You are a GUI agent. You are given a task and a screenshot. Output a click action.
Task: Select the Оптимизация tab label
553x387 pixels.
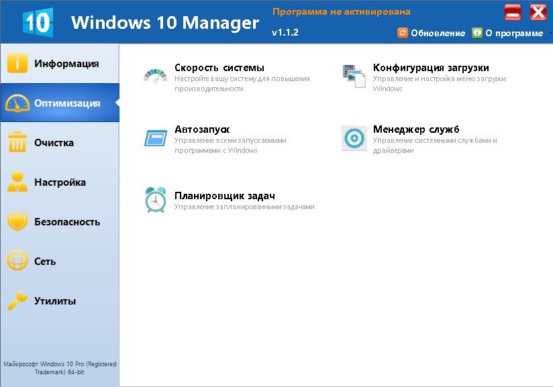67,103
